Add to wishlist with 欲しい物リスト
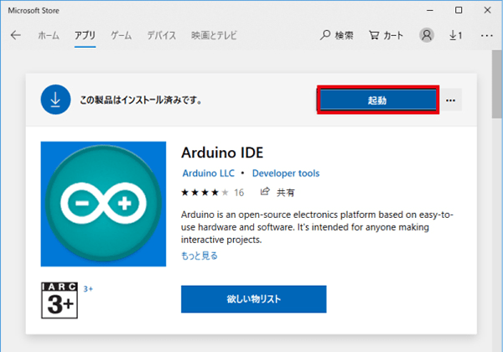503x352 pixels. coord(254,299)
